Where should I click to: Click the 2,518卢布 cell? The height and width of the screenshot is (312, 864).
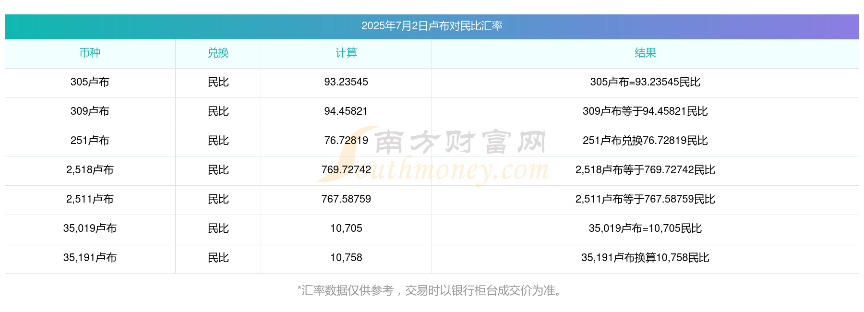pos(90,170)
